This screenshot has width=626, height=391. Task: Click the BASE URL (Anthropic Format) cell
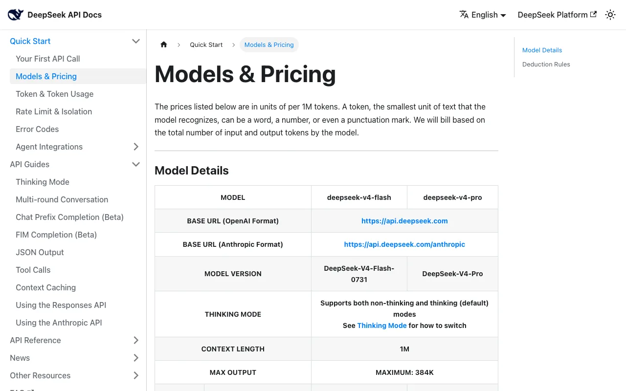coord(233,244)
